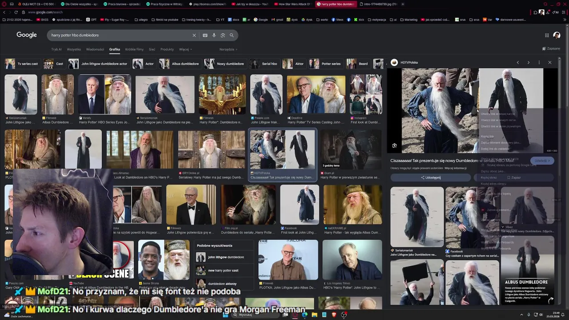The image size is (569, 320).
Task: Open Zapisane saved items link
Action: coord(551,48)
